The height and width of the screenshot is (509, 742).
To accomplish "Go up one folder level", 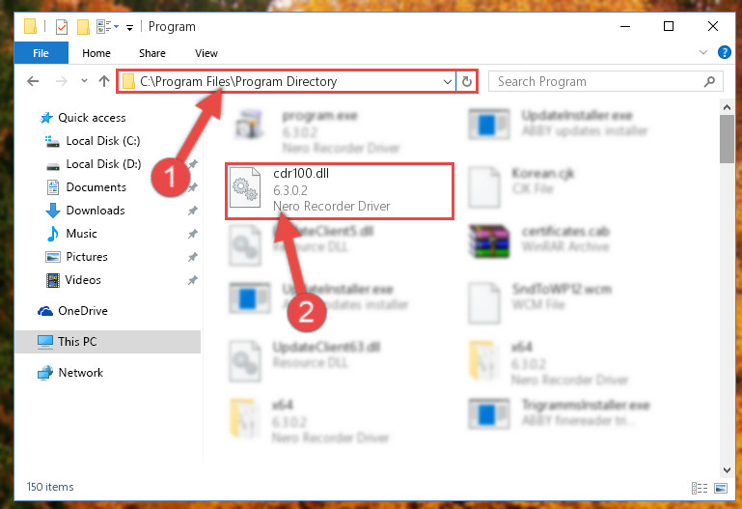I will tap(104, 81).
